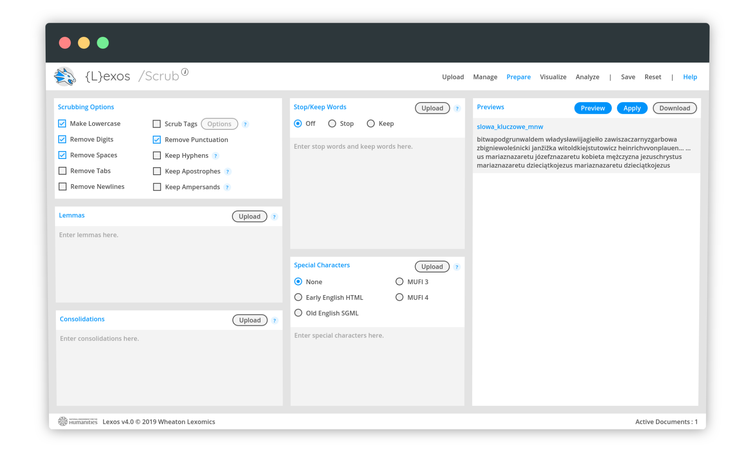Screen dimensions: 755x471
Task: Click the Previews heading
Action: tap(490, 107)
